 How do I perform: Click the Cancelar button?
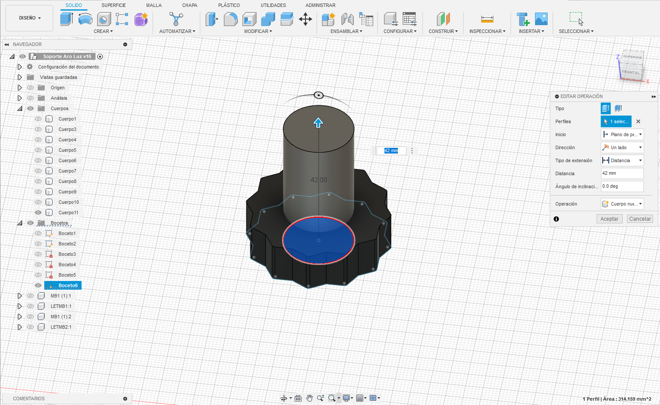tap(640, 219)
